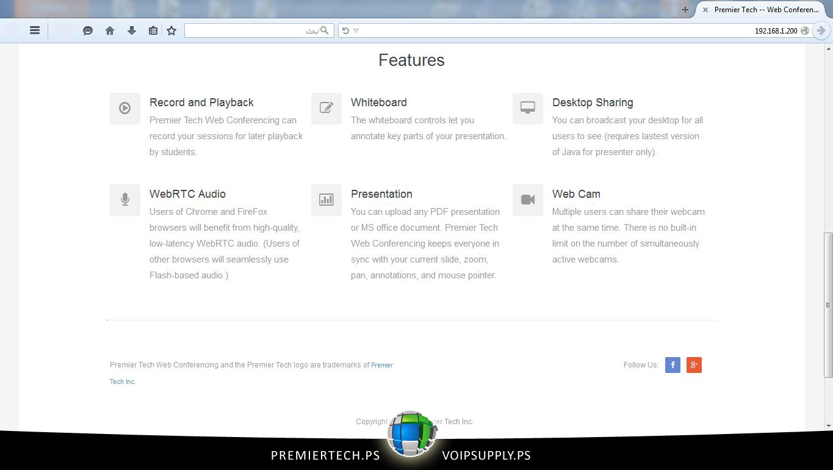Click the address bar showing 192.168.1.200

coord(580,31)
